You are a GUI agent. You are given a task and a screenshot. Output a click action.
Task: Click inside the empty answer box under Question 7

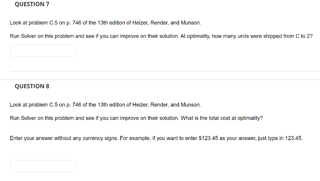tap(43, 51)
